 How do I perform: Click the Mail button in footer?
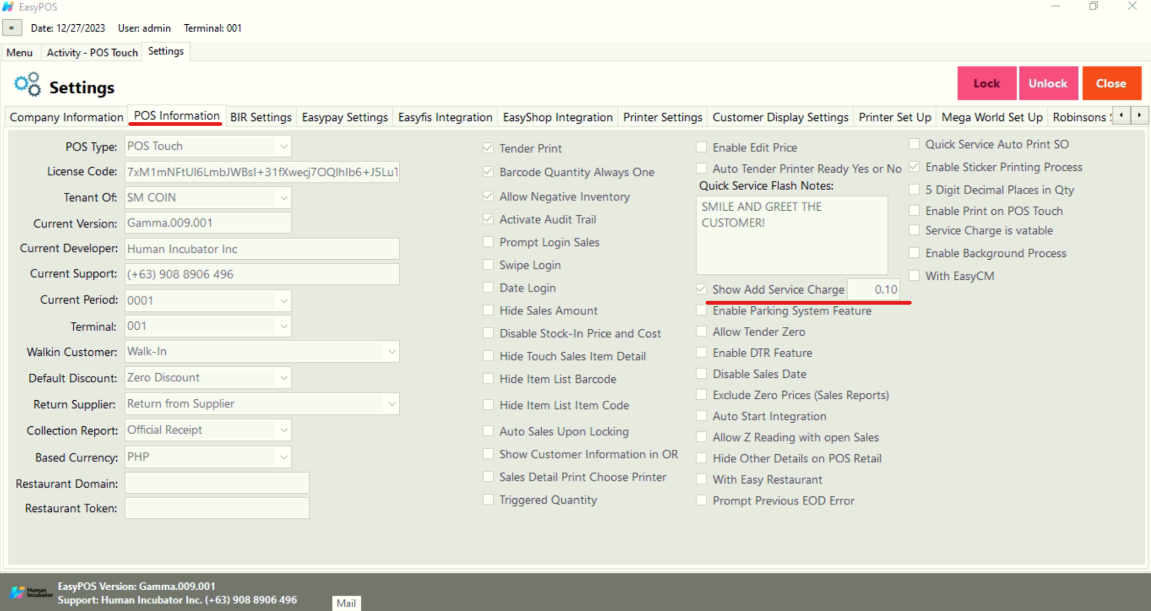(x=346, y=603)
